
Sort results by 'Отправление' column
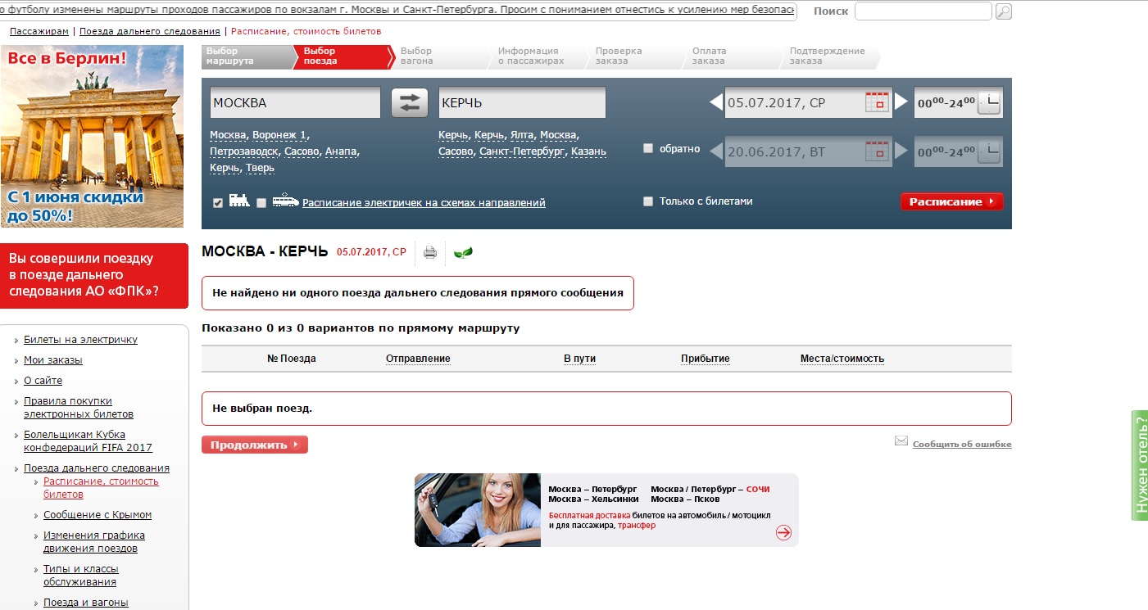click(x=418, y=359)
